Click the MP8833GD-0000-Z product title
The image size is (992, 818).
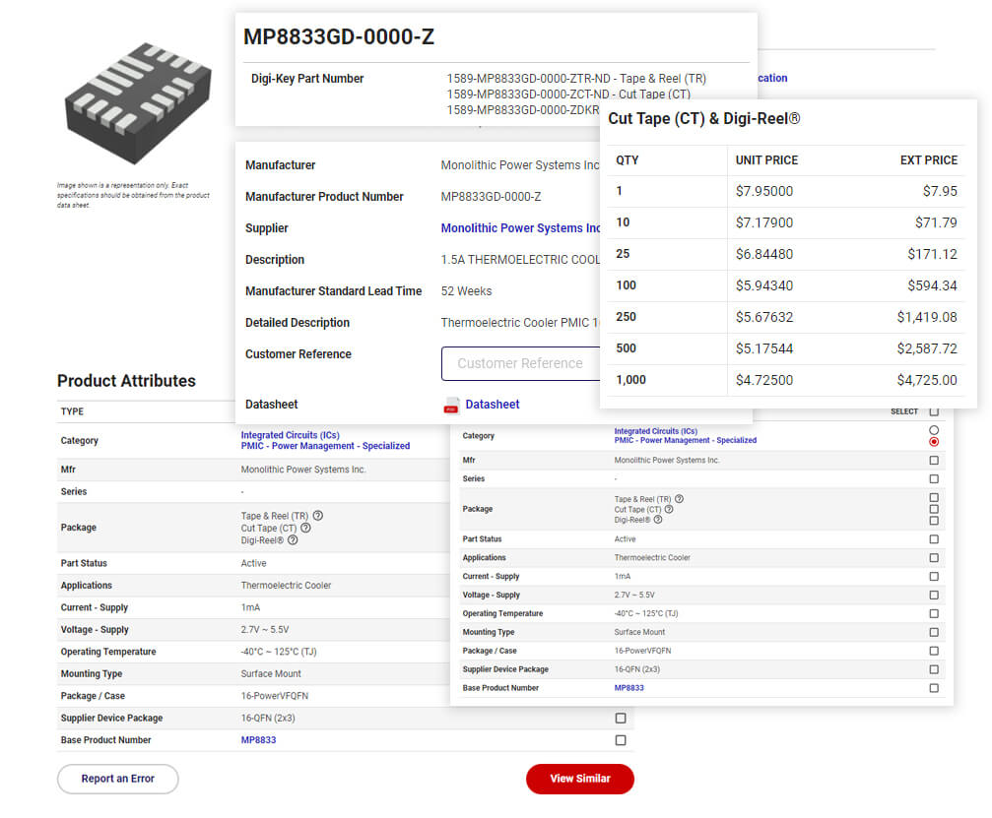(339, 36)
